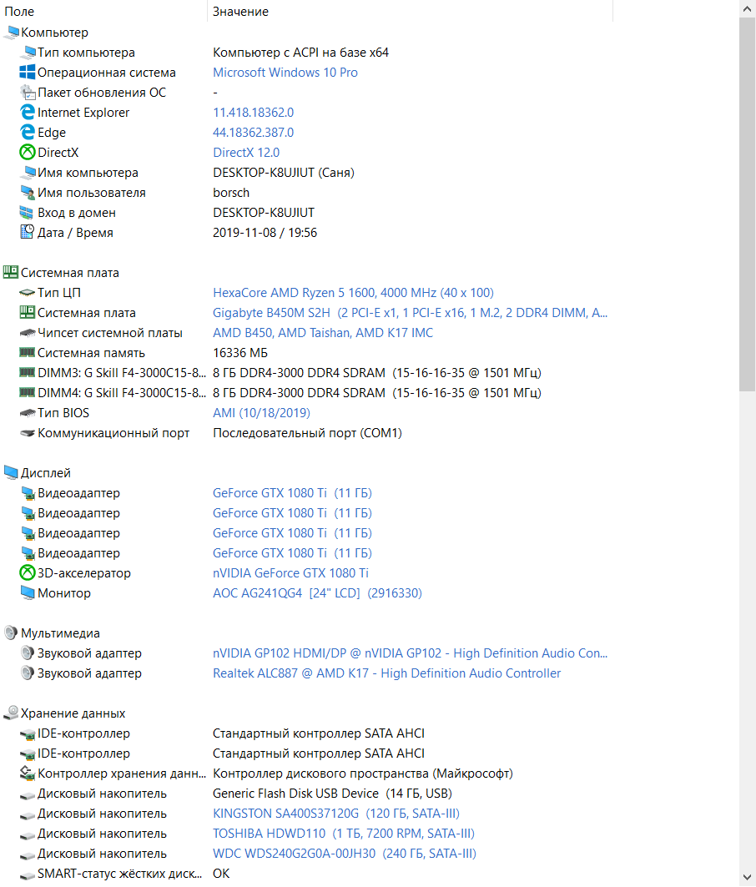Screen dimensions: 756x887
Task: Click the Internet Explorer icon
Action: click(x=28, y=113)
